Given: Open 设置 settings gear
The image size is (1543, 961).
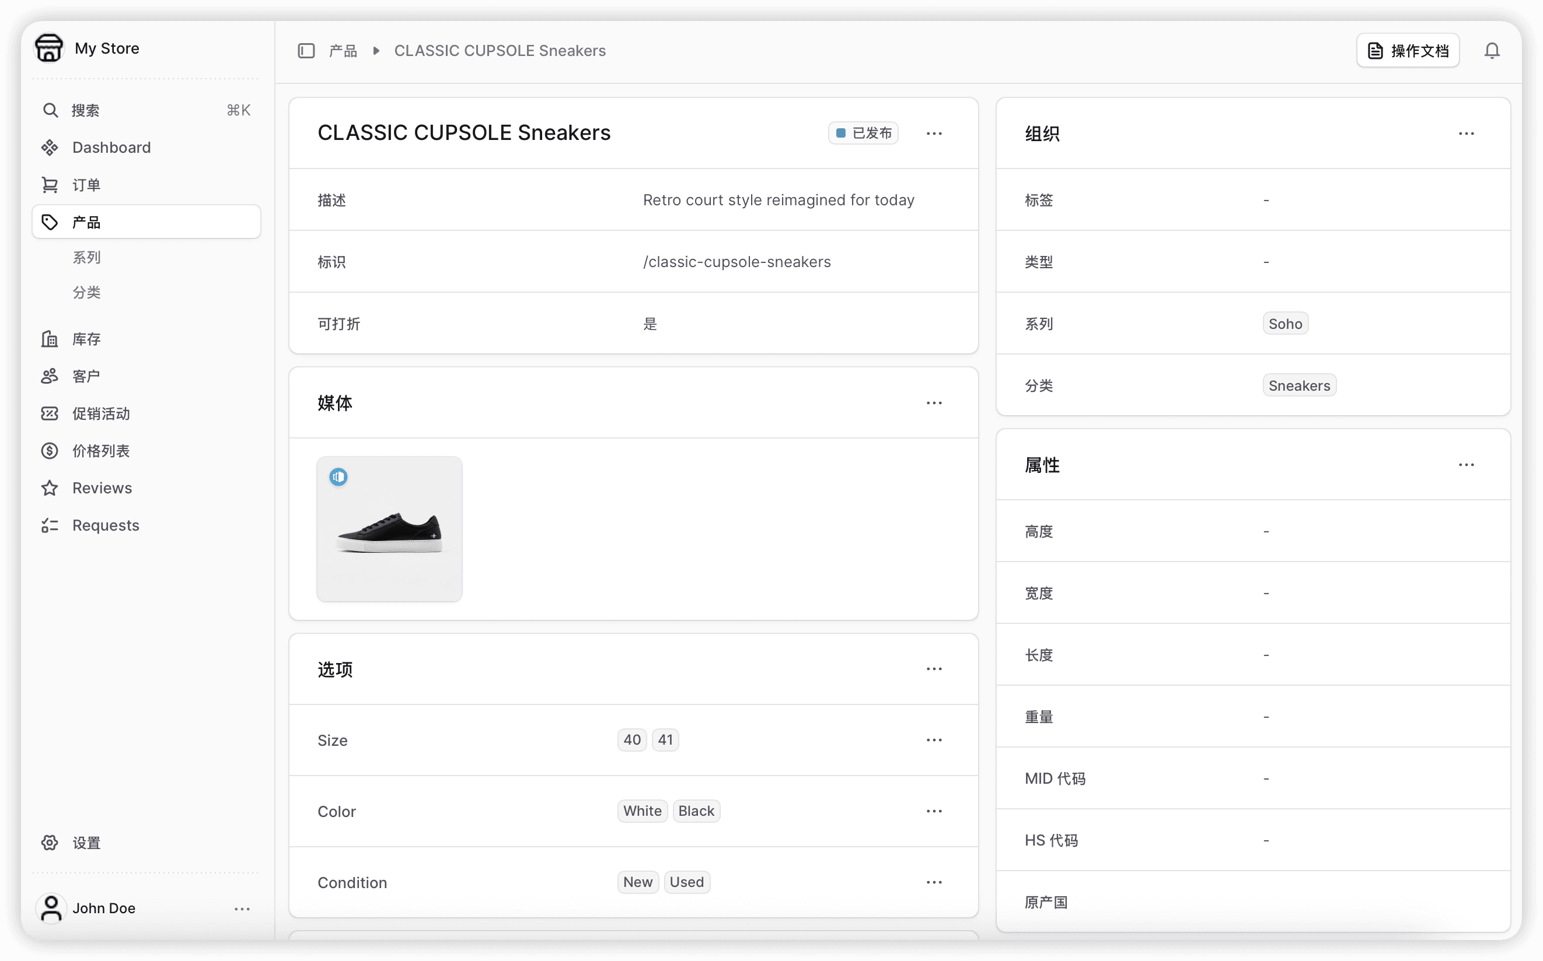Looking at the screenshot, I should [86, 843].
